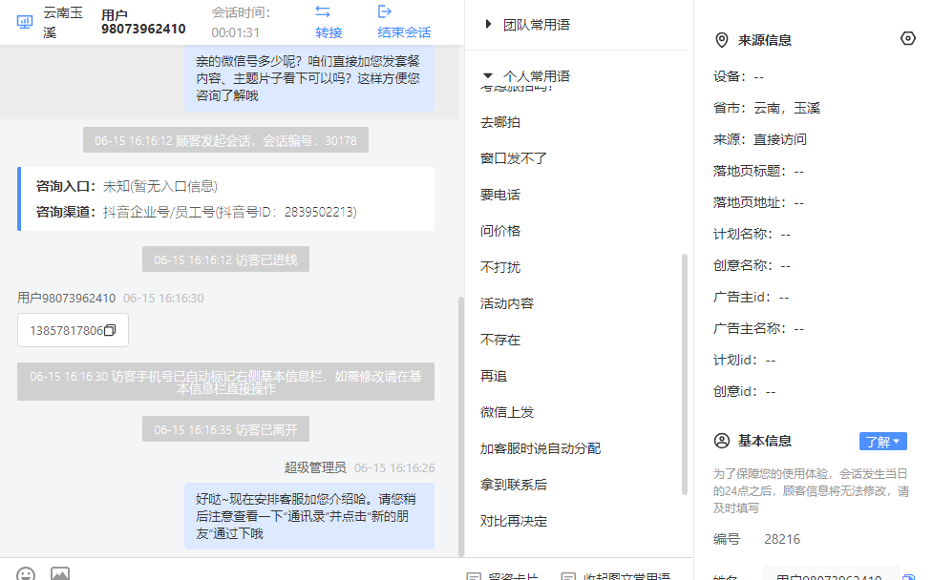Image resolution: width=933 pixels, height=580 pixels.
Task: Click the 用户 98073962410 header name
Action: 143,22
